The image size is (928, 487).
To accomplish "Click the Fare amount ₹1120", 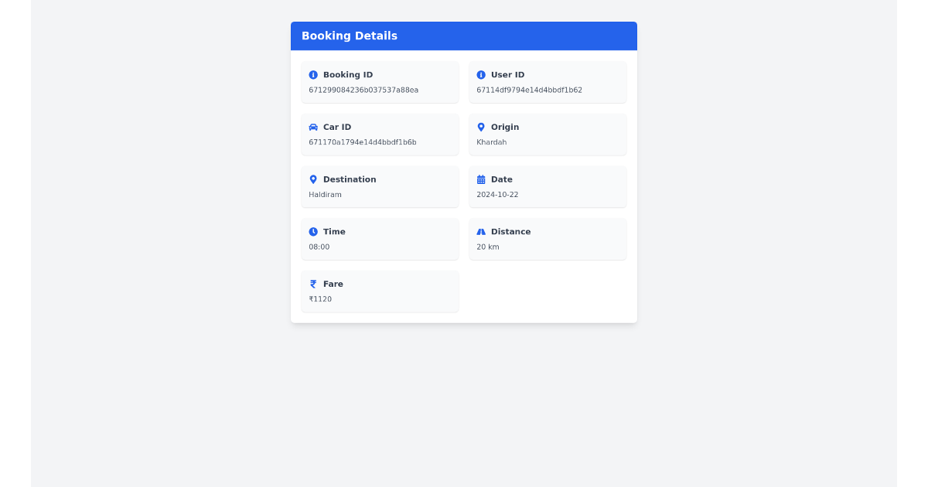I will 320,299.
